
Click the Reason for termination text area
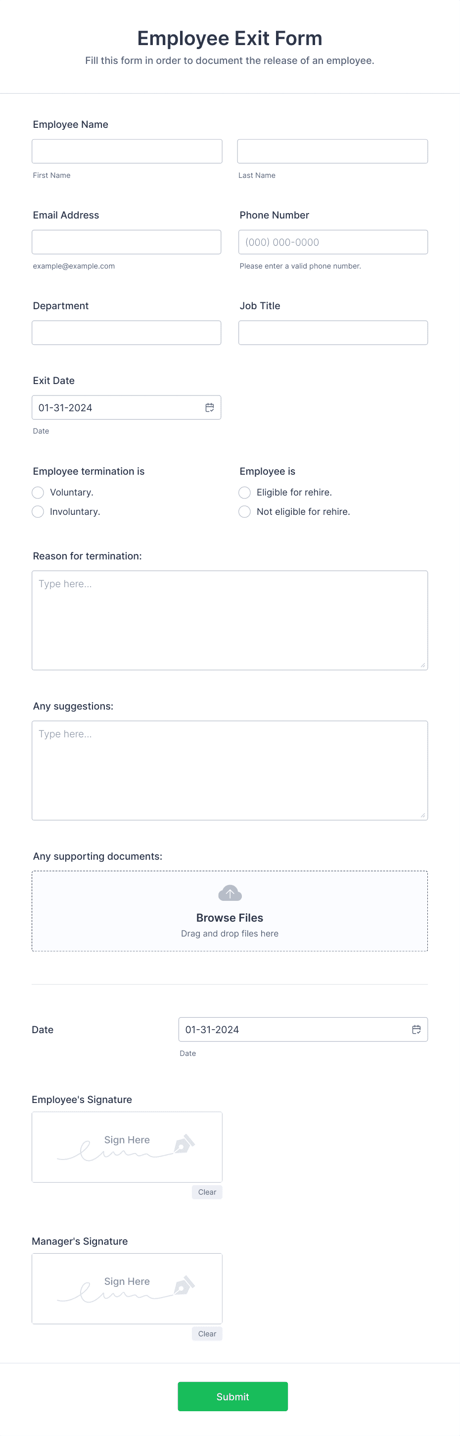click(230, 620)
